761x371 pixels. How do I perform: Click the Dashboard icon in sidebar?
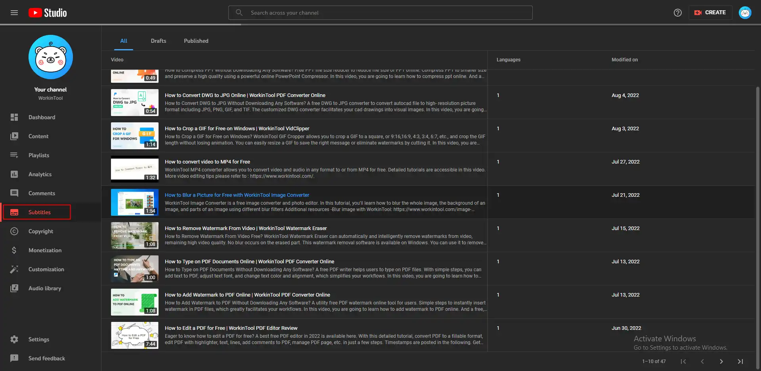click(x=14, y=117)
